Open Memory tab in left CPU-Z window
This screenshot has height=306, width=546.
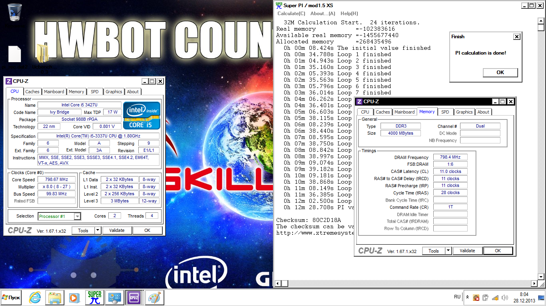[76, 92]
